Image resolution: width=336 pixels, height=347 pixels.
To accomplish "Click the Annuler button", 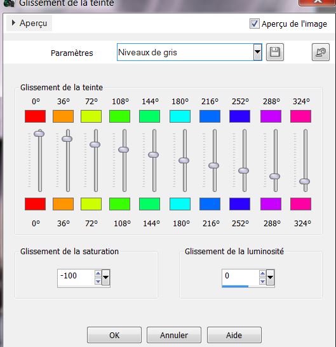I will pos(174,335).
